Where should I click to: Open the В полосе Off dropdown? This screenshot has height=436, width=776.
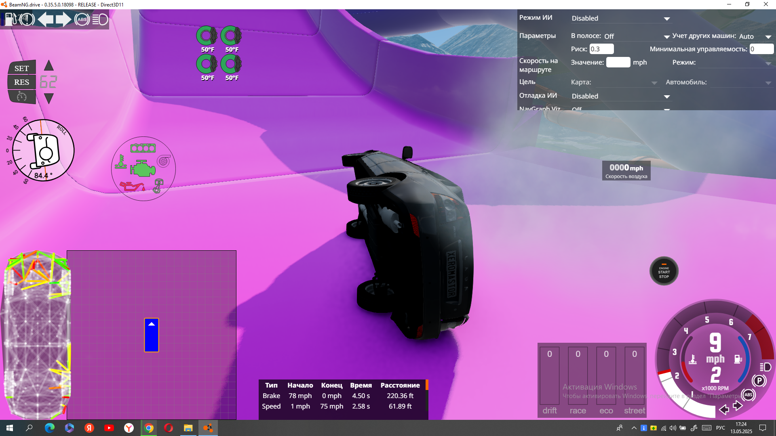point(637,36)
